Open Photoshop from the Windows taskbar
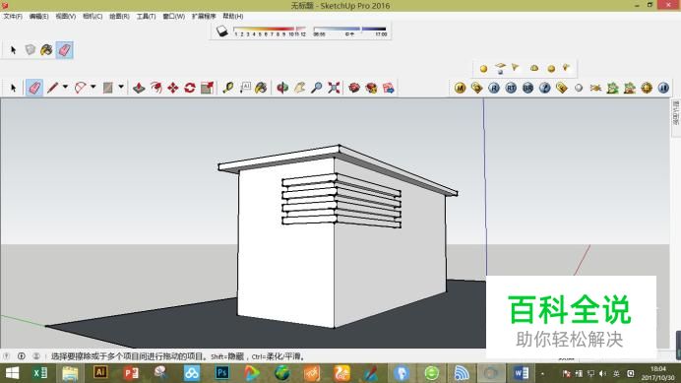 [222, 373]
